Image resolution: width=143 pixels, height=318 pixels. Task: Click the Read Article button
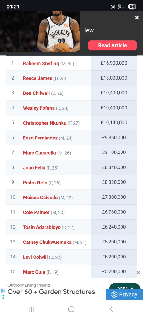point(112,45)
